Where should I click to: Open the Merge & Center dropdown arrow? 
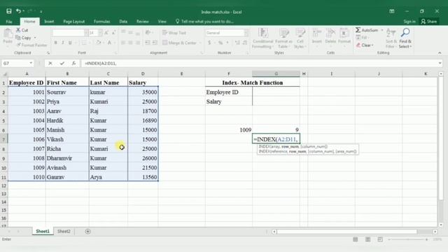point(200,43)
